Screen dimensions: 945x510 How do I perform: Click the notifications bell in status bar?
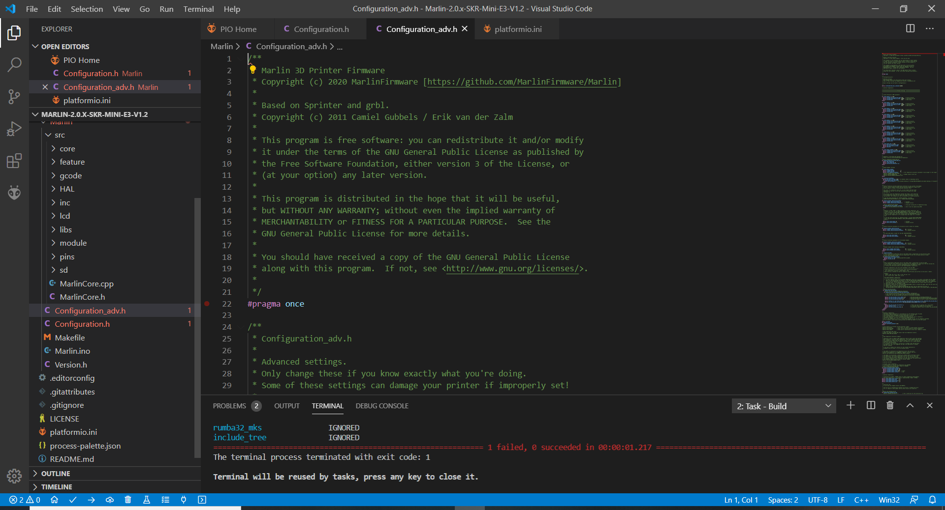[932, 500]
